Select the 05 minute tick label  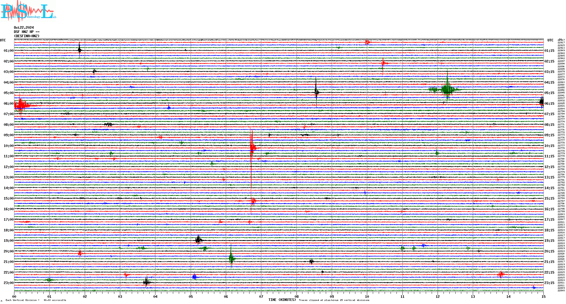[x=191, y=296]
